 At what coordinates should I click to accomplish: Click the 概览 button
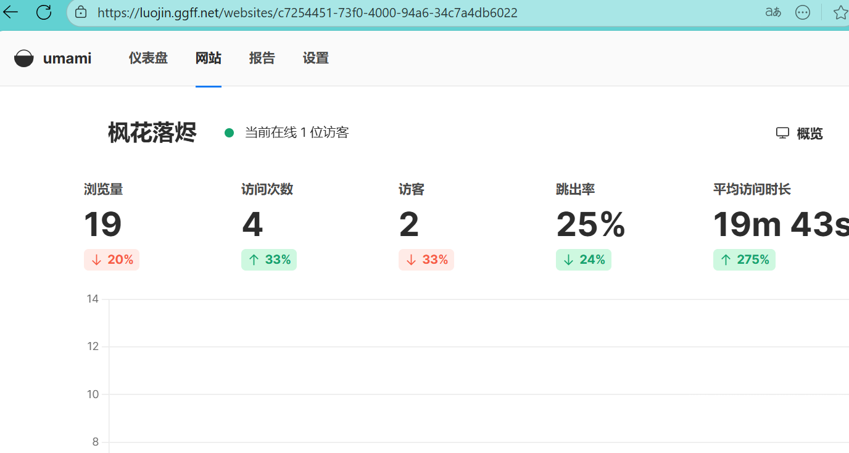pyautogui.click(x=800, y=134)
